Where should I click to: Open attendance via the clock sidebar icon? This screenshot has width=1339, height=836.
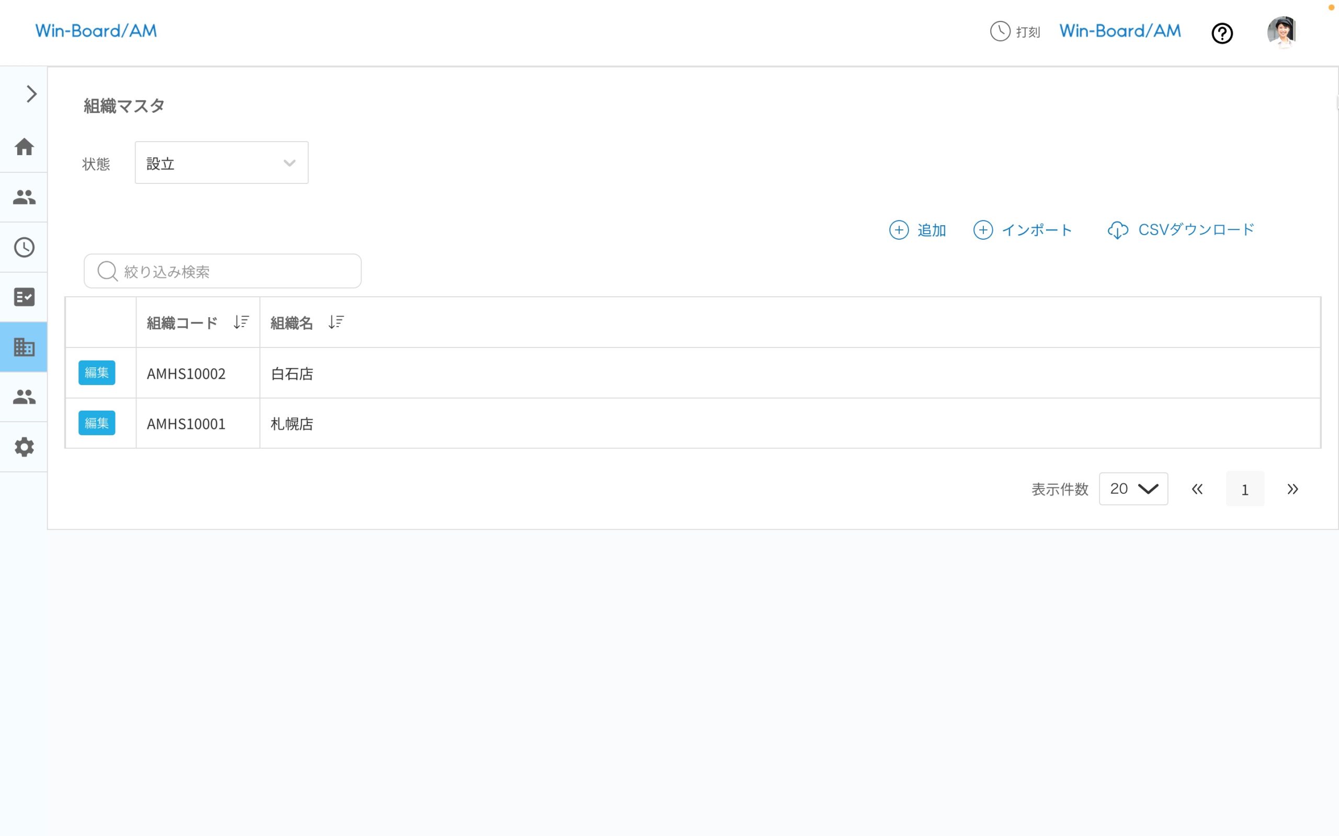(24, 247)
